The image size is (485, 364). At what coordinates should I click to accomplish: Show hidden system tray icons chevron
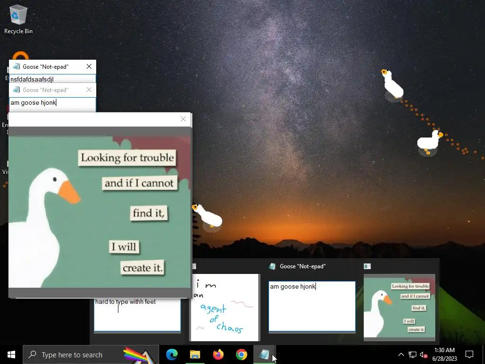[401, 355]
